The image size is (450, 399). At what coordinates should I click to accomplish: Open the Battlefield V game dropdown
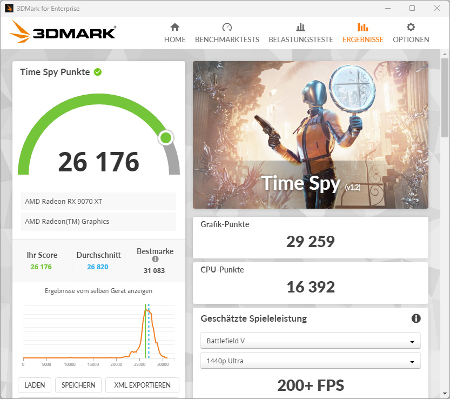(311, 341)
